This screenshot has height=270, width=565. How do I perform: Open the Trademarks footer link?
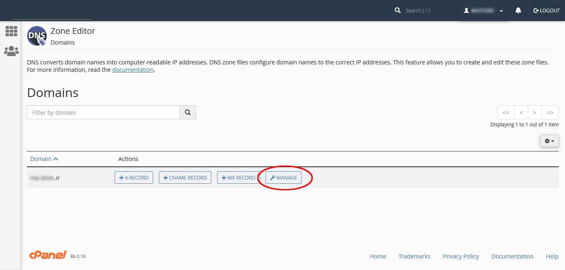(414, 256)
